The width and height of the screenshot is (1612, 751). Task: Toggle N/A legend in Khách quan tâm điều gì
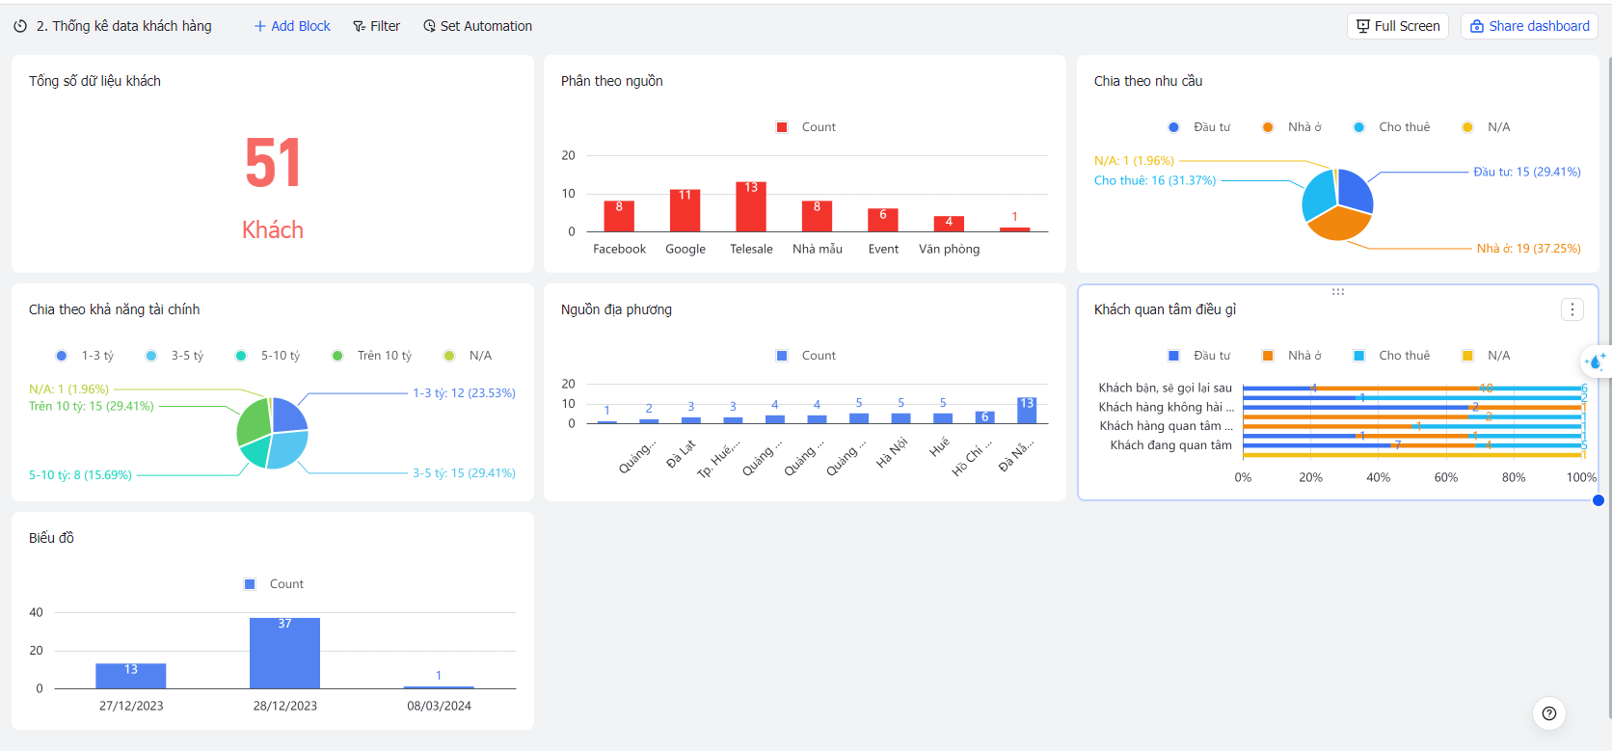pos(1486,356)
